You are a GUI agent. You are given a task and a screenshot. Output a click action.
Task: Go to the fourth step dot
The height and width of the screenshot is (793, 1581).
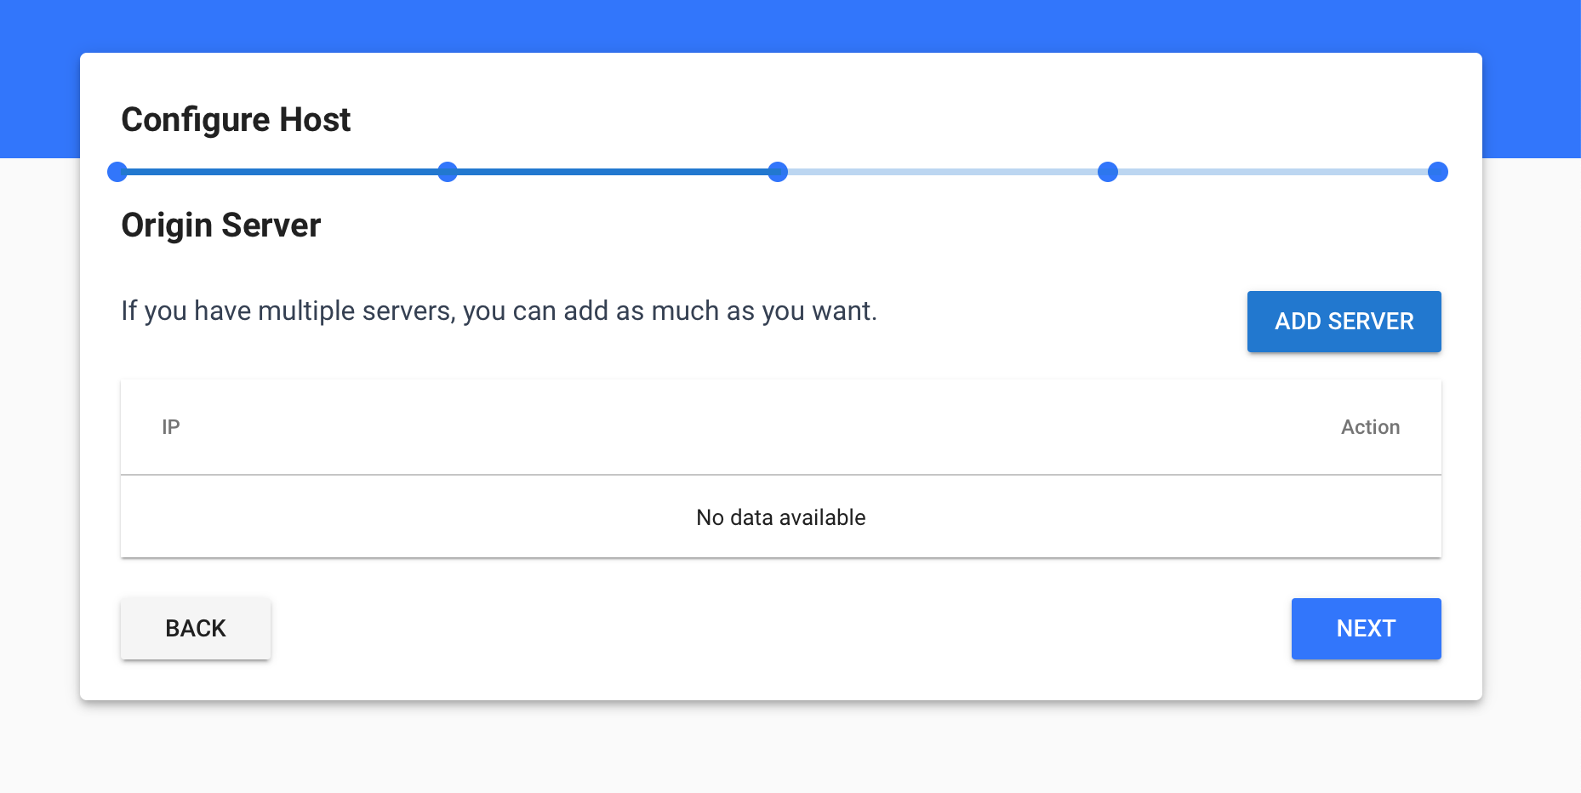1108,172
